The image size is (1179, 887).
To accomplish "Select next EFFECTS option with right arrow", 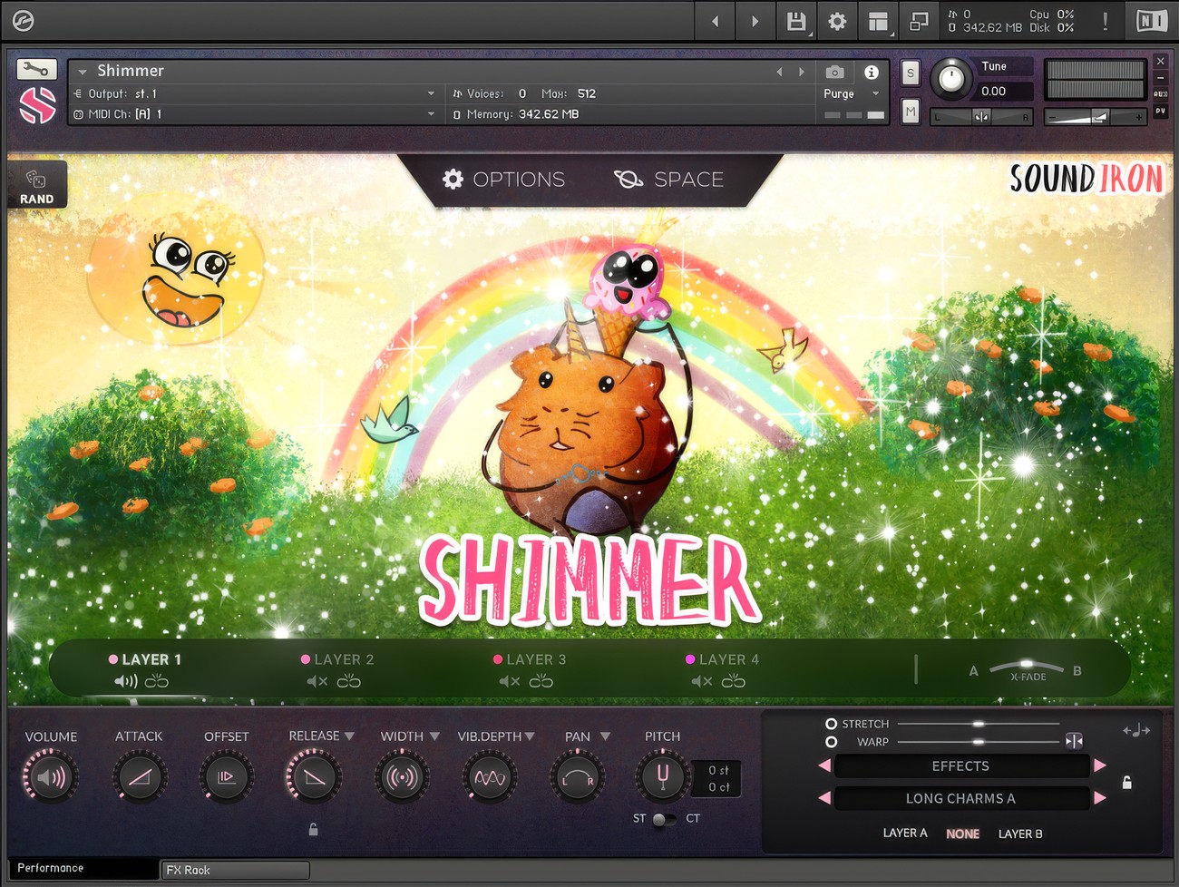I will pos(1100,765).
